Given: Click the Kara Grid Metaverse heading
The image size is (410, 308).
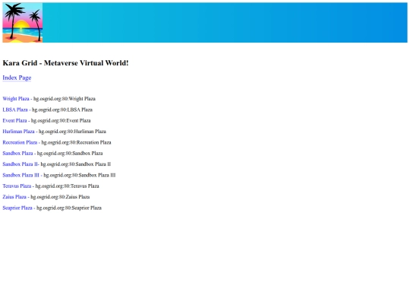Looking at the screenshot, I should [65, 63].
